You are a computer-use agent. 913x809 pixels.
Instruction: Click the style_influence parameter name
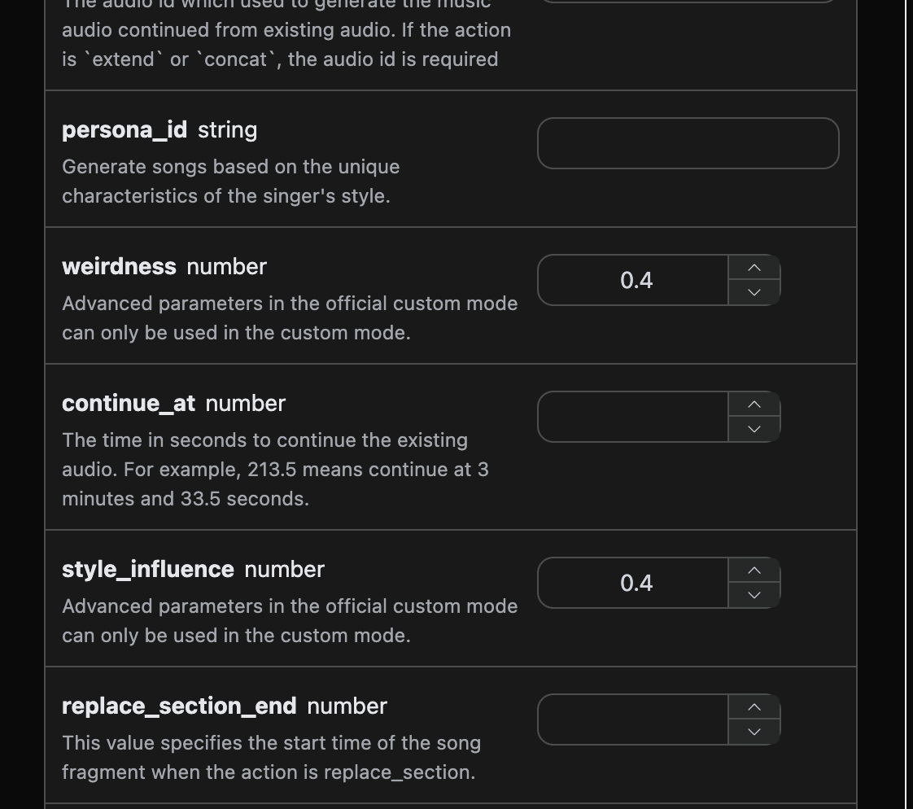(148, 570)
